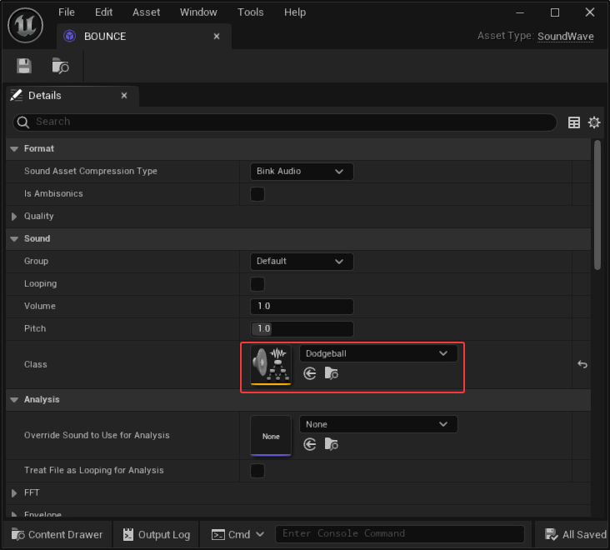Click the Volume value field

coord(302,307)
